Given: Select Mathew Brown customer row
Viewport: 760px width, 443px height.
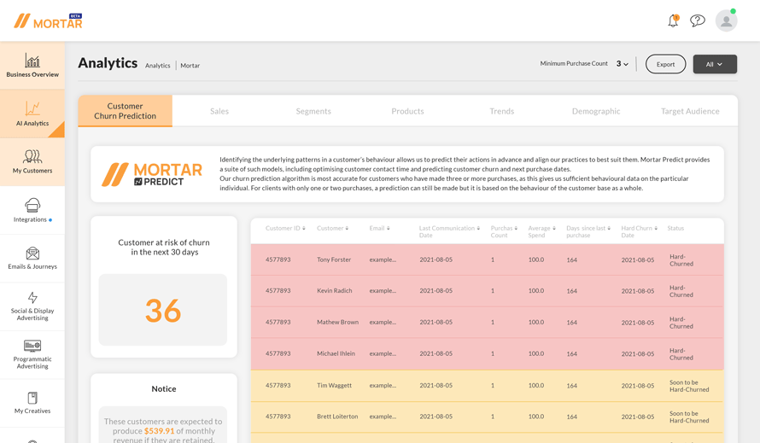Looking at the screenshot, I should point(487,323).
